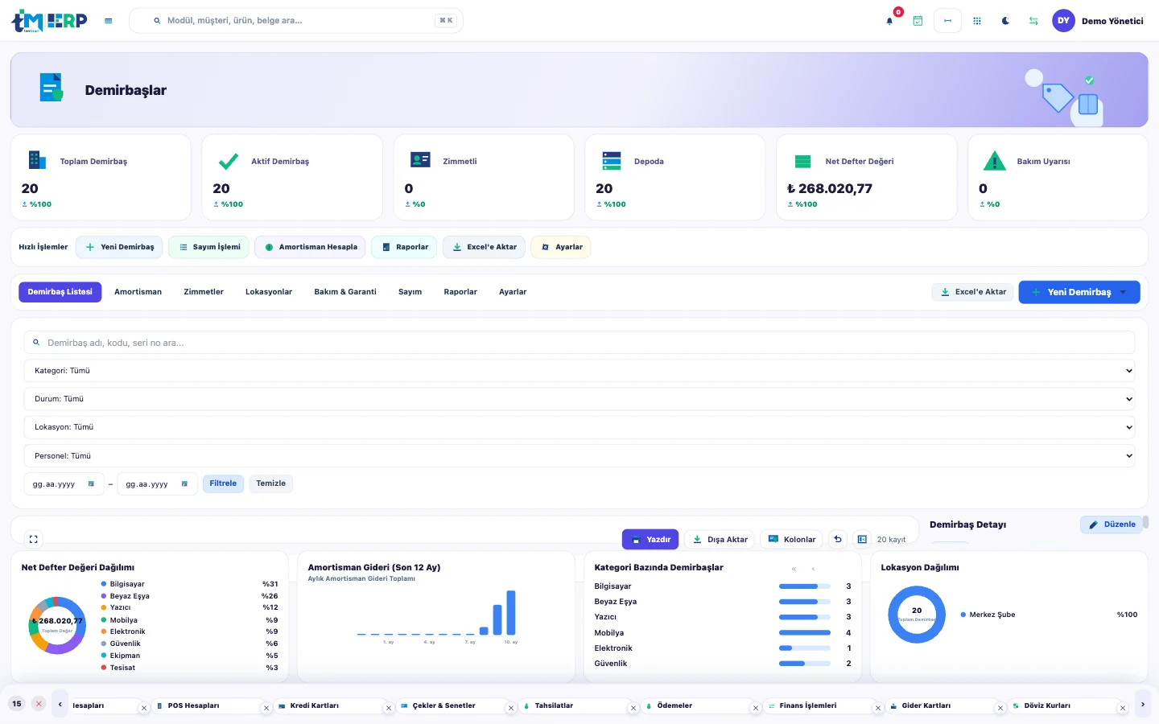Focus the global Modül, müşteri search box

click(x=296, y=21)
